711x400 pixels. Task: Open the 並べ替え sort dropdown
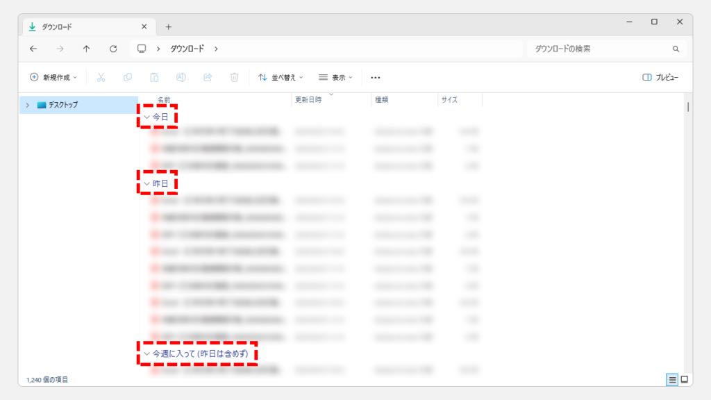point(281,78)
